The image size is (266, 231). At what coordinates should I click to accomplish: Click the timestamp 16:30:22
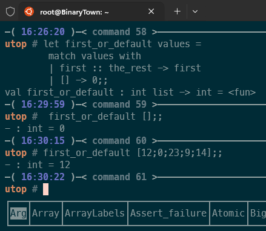pyautogui.click(x=43, y=177)
